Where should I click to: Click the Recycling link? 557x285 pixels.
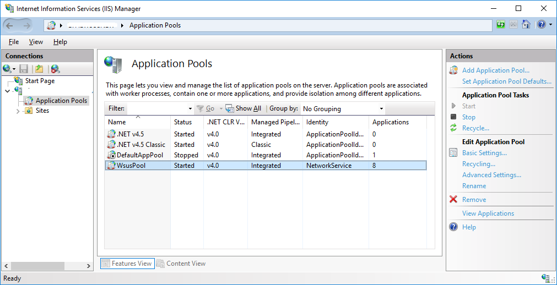pyautogui.click(x=479, y=164)
